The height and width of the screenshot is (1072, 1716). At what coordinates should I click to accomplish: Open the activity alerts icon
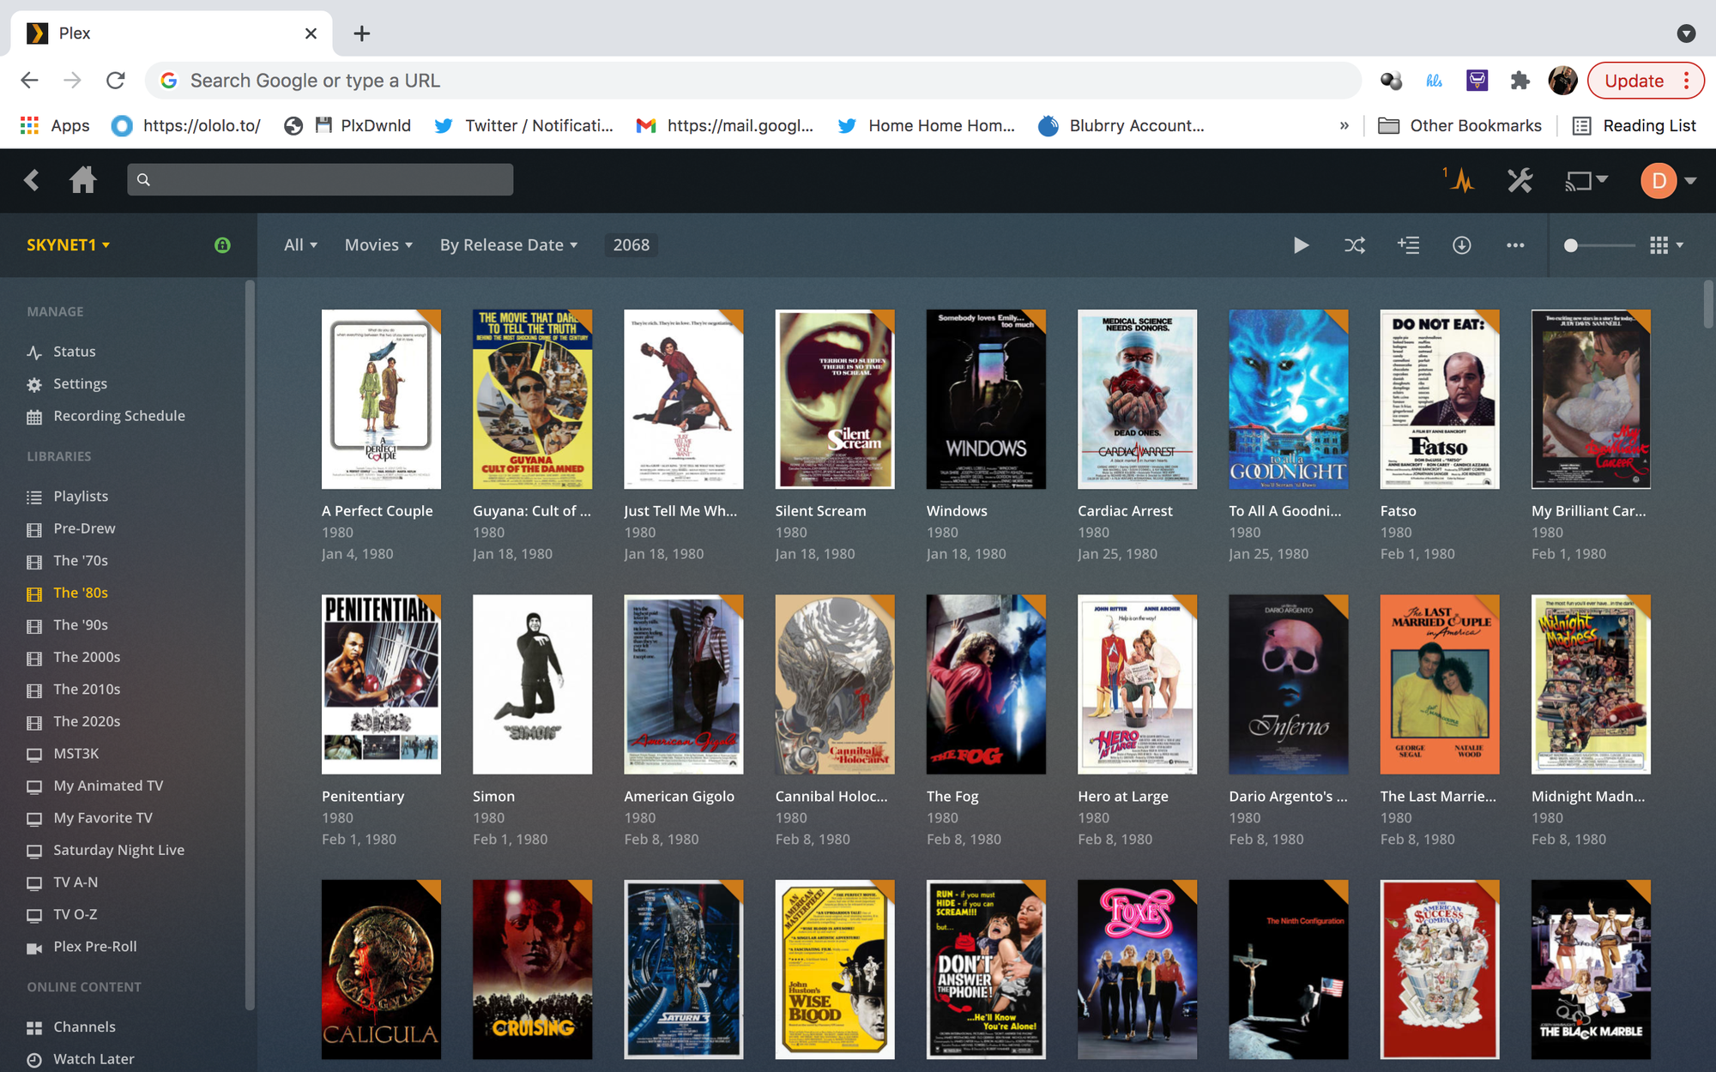(1461, 180)
